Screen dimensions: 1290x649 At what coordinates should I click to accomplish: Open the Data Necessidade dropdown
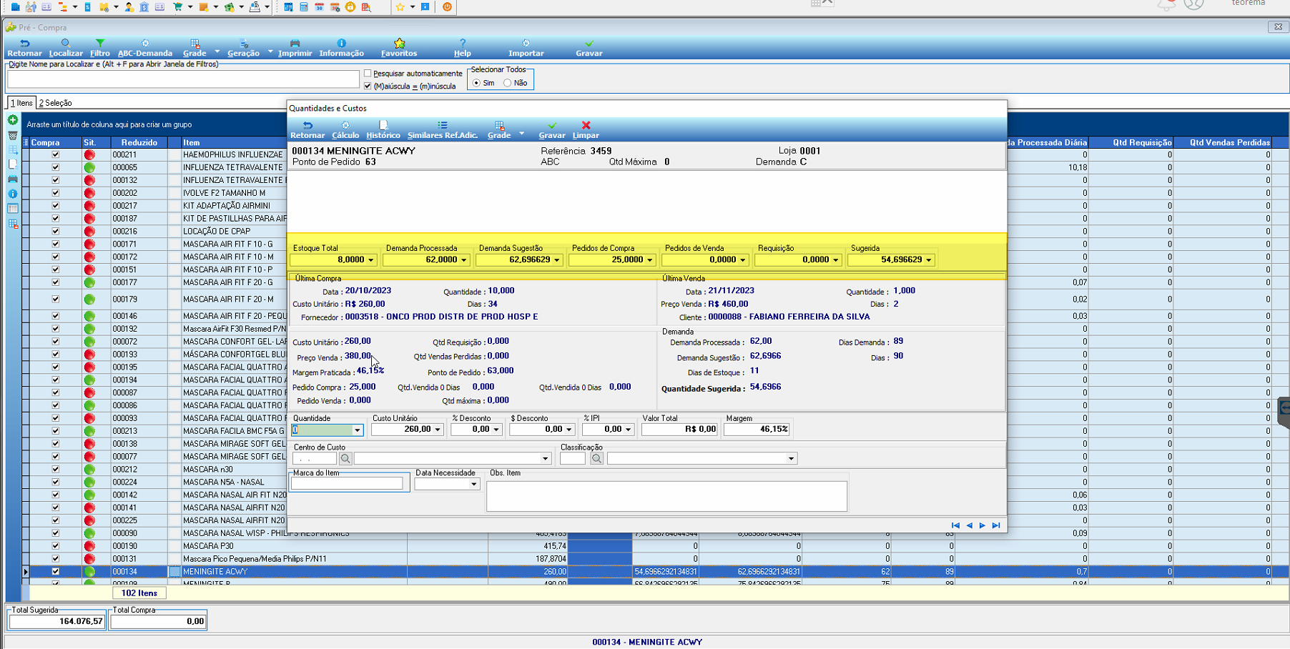(x=473, y=485)
